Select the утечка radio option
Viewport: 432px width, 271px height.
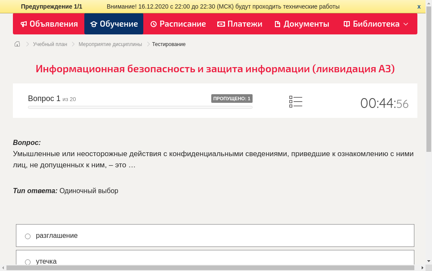[x=28, y=262]
